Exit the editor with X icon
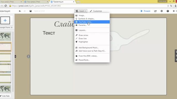 [174, 11]
